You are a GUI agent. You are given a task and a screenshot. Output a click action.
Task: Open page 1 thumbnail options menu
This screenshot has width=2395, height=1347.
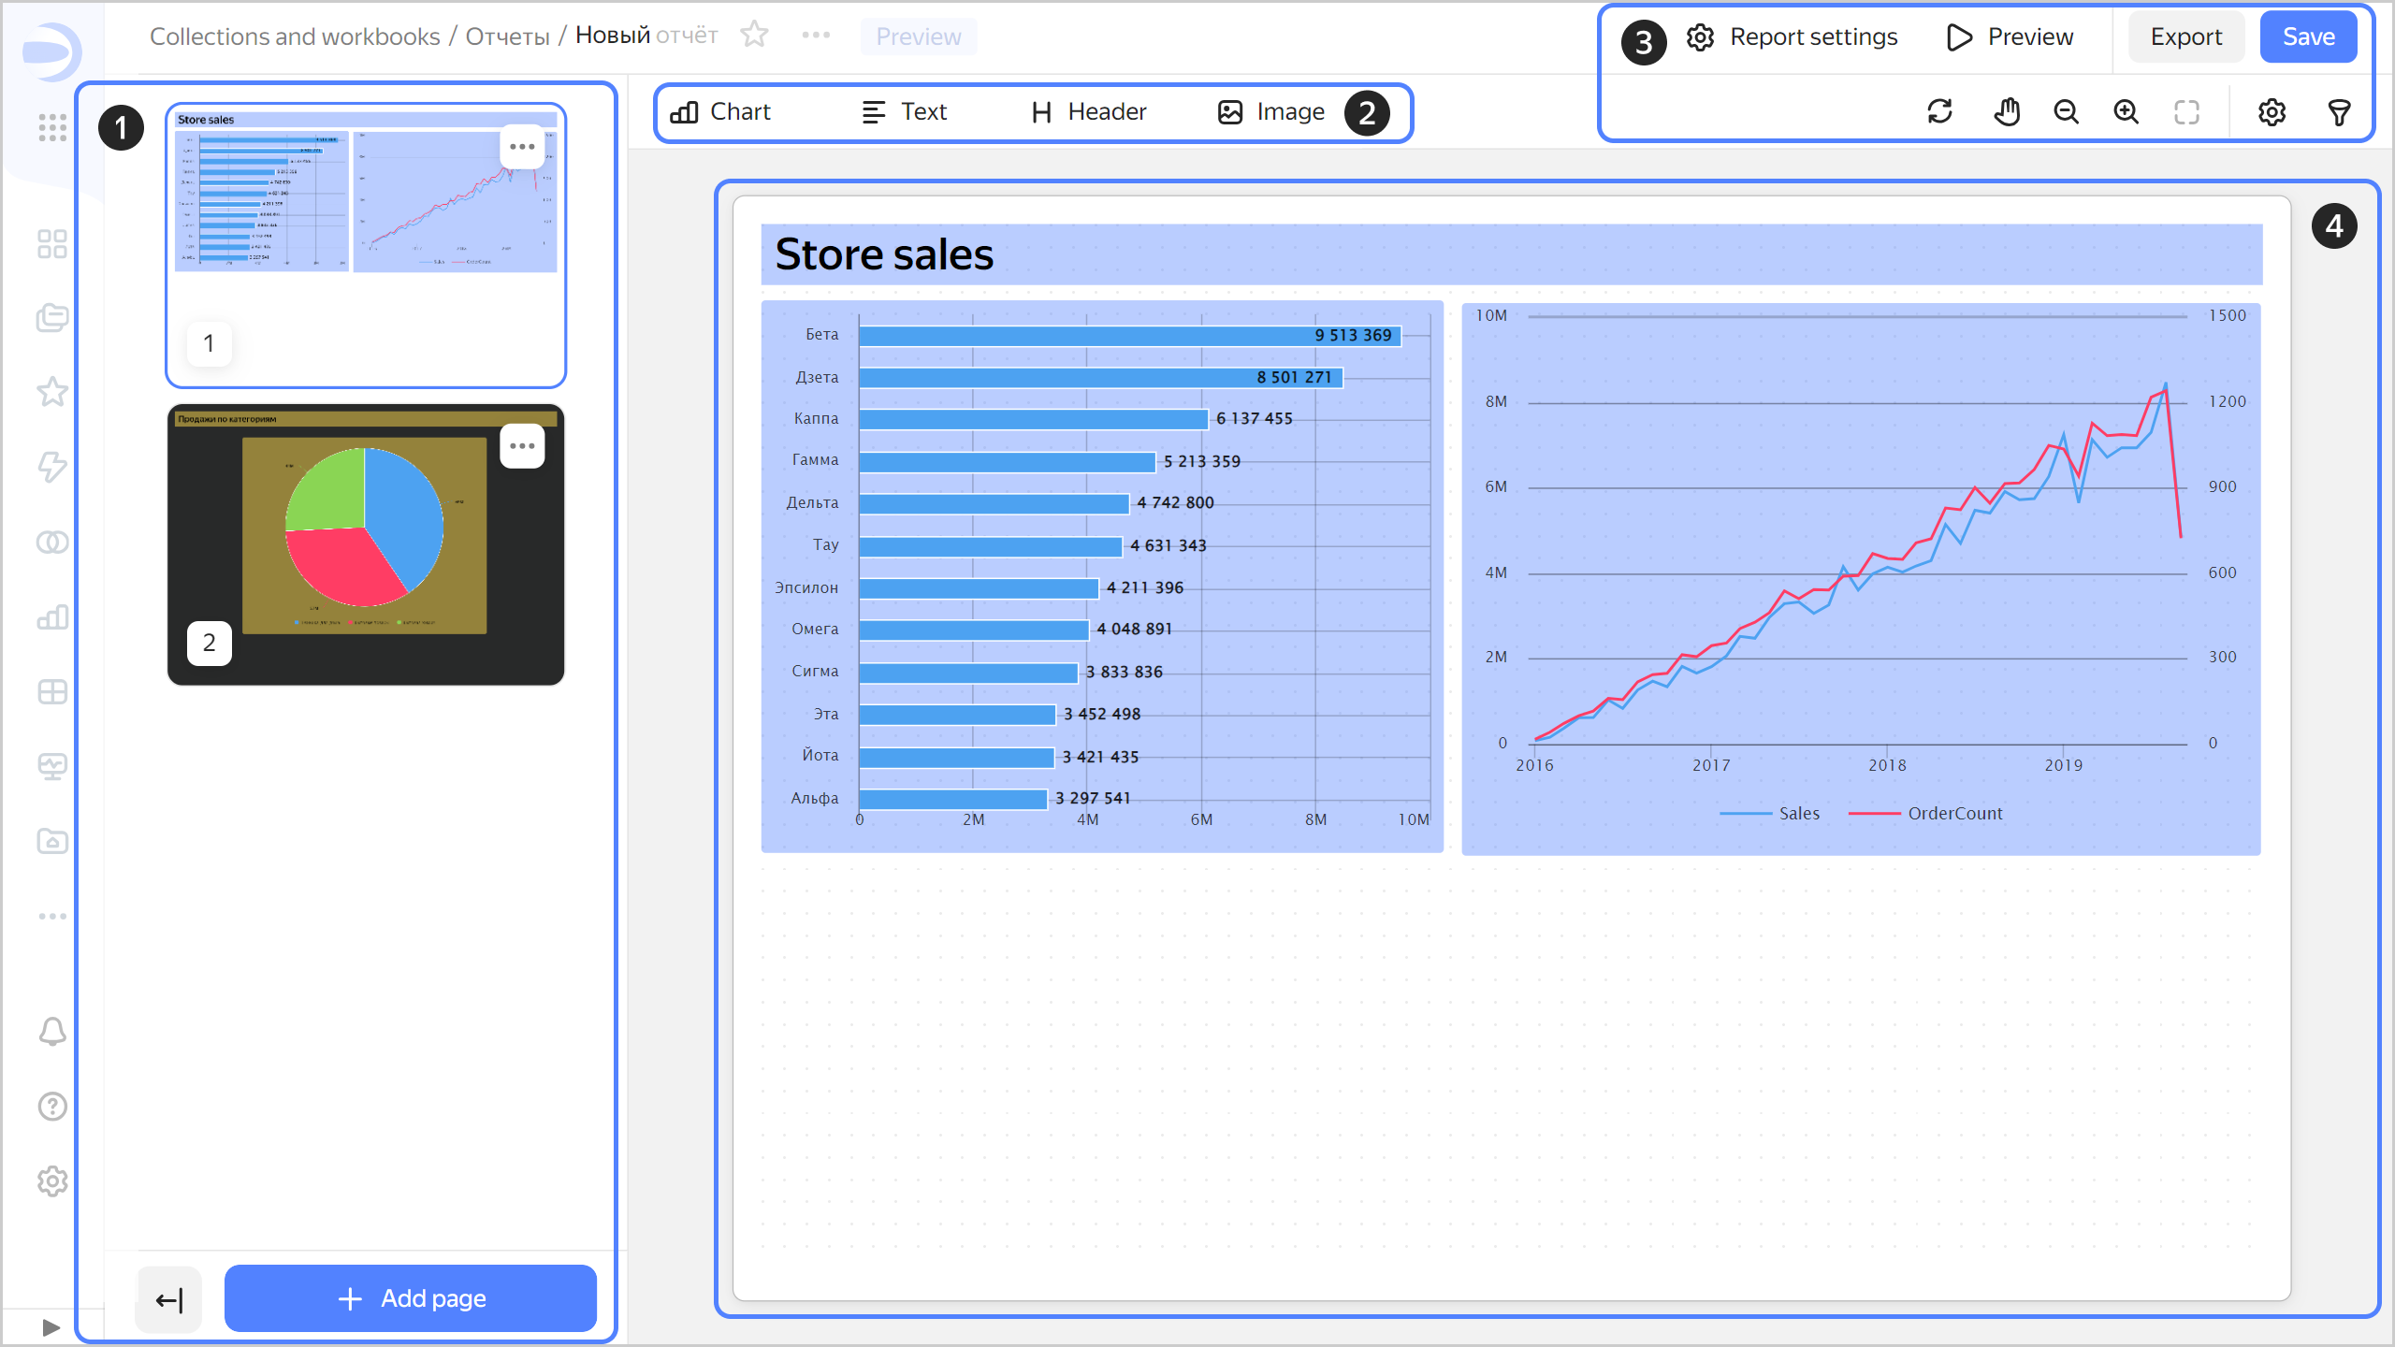click(522, 147)
